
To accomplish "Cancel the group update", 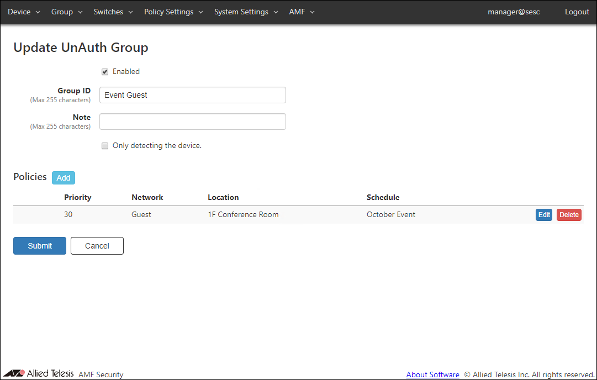I will tap(97, 246).
